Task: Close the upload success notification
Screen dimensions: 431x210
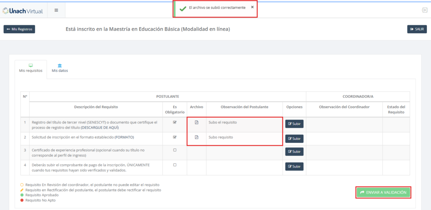Action: (x=252, y=7)
